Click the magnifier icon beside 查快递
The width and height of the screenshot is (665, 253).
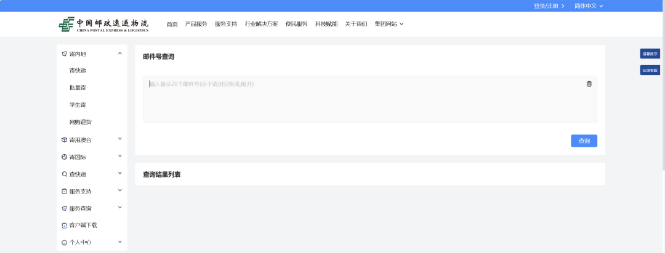[65, 174]
